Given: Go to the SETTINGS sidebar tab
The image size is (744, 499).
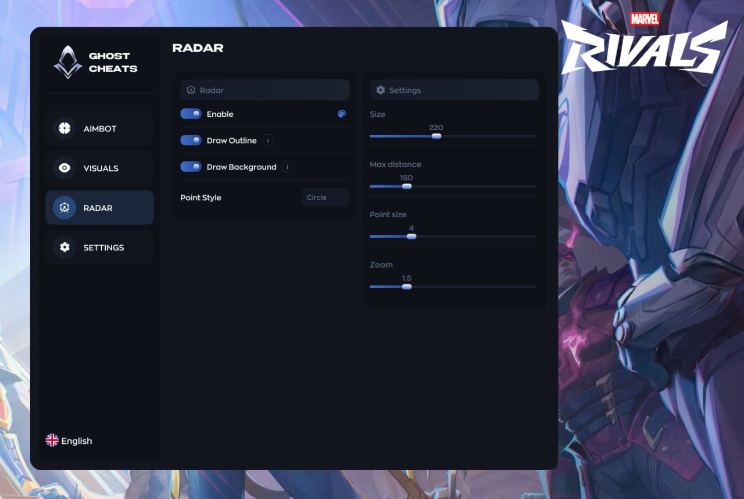Looking at the screenshot, I should tap(99, 247).
